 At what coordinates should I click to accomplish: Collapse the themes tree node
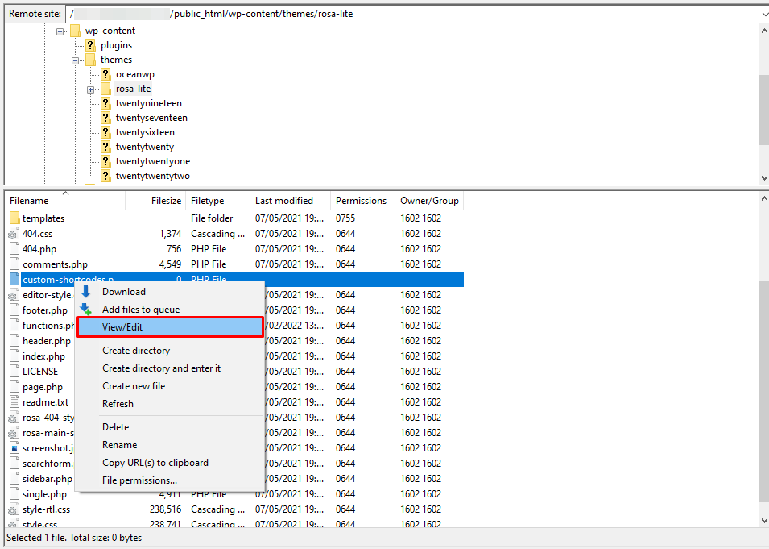(75, 59)
